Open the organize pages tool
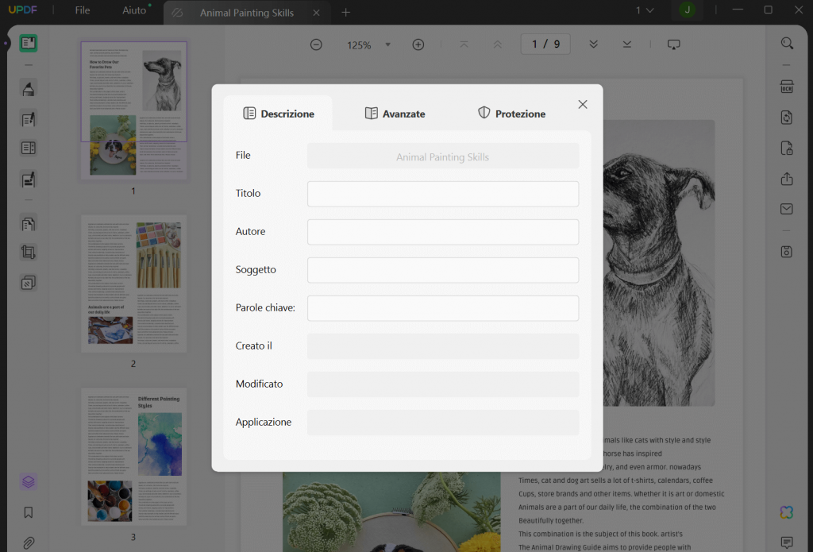 pyautogui.click(x=29, y=223)
